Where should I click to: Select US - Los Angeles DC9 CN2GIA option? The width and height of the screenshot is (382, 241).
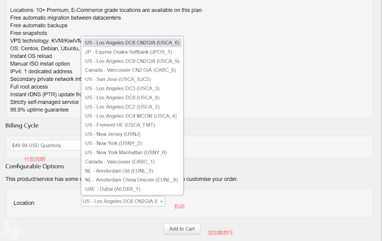pos(132,61)
